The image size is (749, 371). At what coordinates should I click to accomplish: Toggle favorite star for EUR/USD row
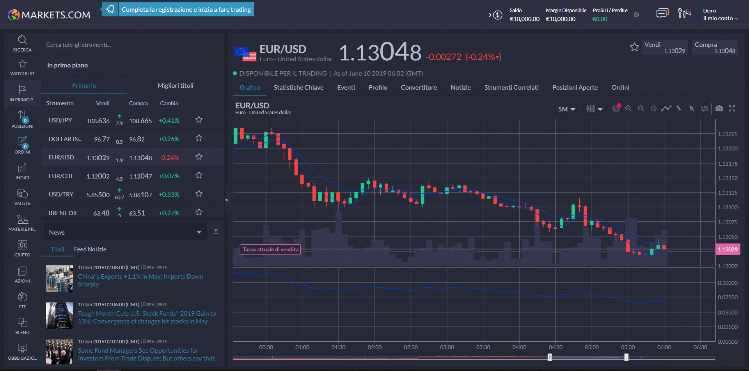tap(199, 157)
